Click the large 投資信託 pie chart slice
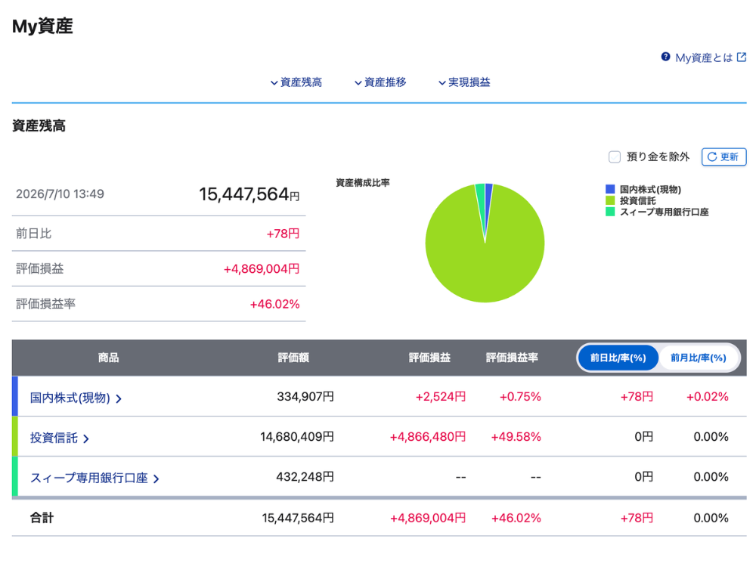Screen dimensions: 756x567 click(x=485, y=260)
